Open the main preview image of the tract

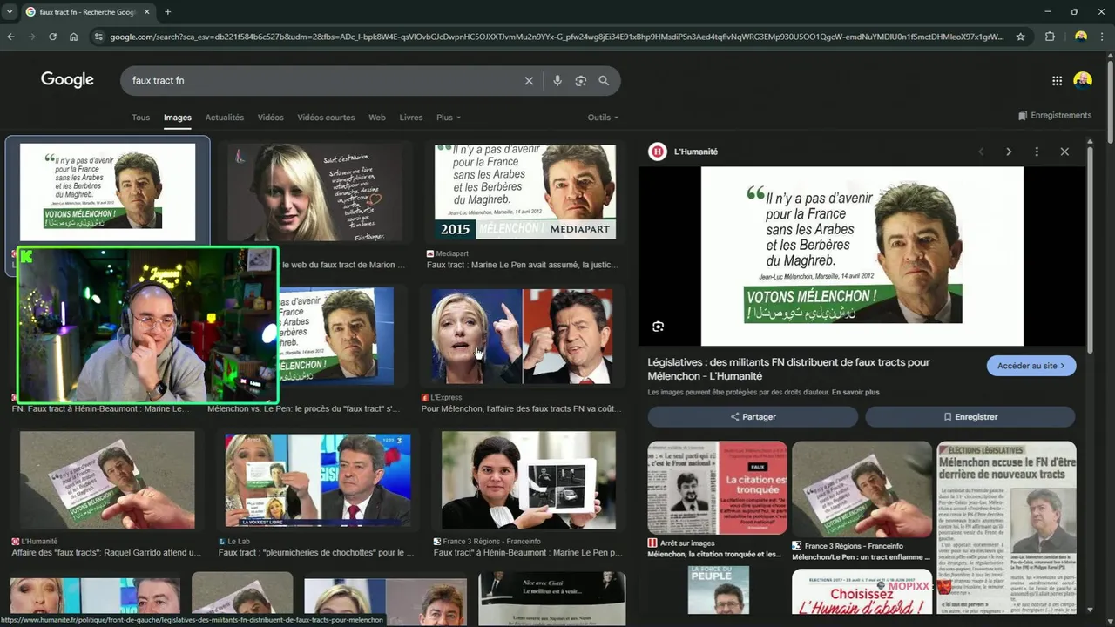(862, 256)
